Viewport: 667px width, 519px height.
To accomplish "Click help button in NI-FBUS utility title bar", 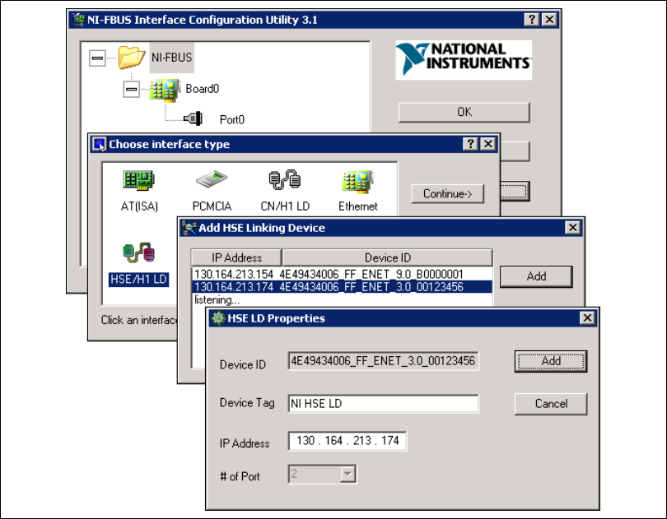I will tap(532, 19).
